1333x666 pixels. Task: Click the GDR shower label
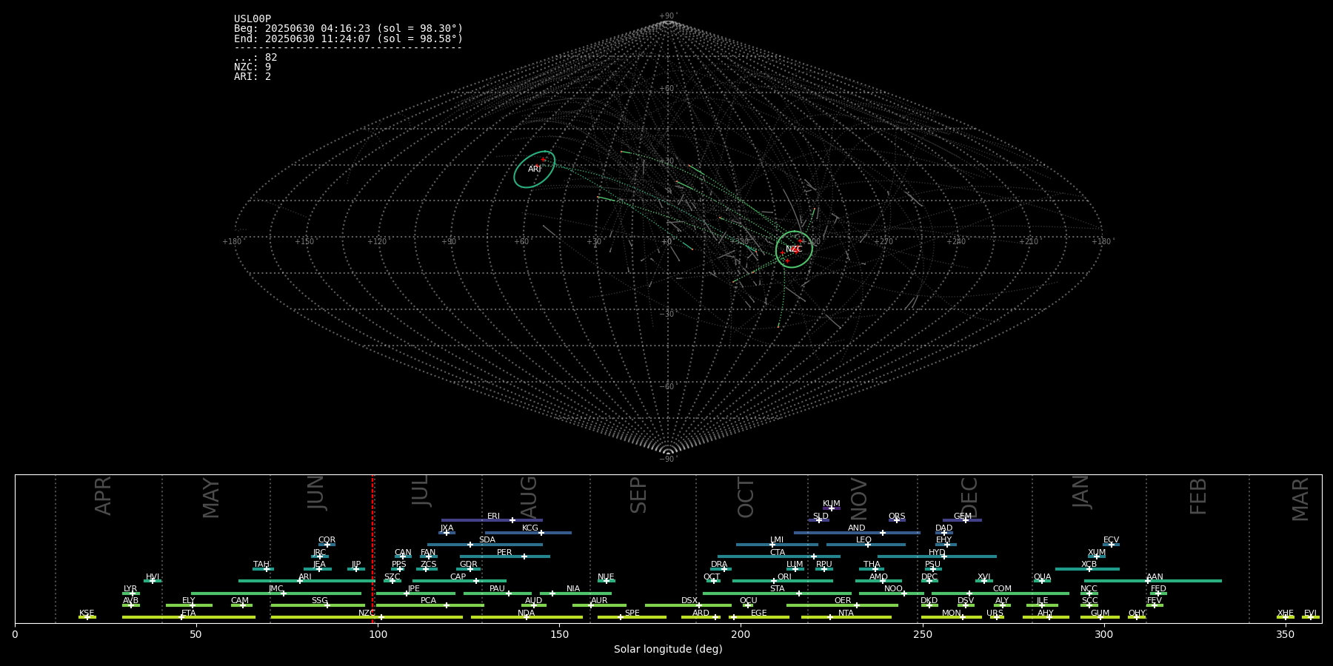click(468, 565)
